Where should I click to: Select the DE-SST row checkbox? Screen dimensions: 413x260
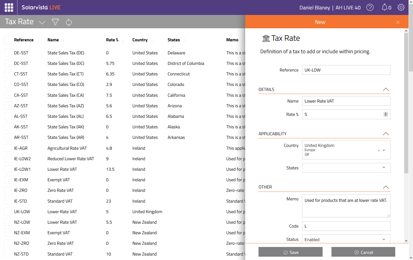click(x=8, y=53)
